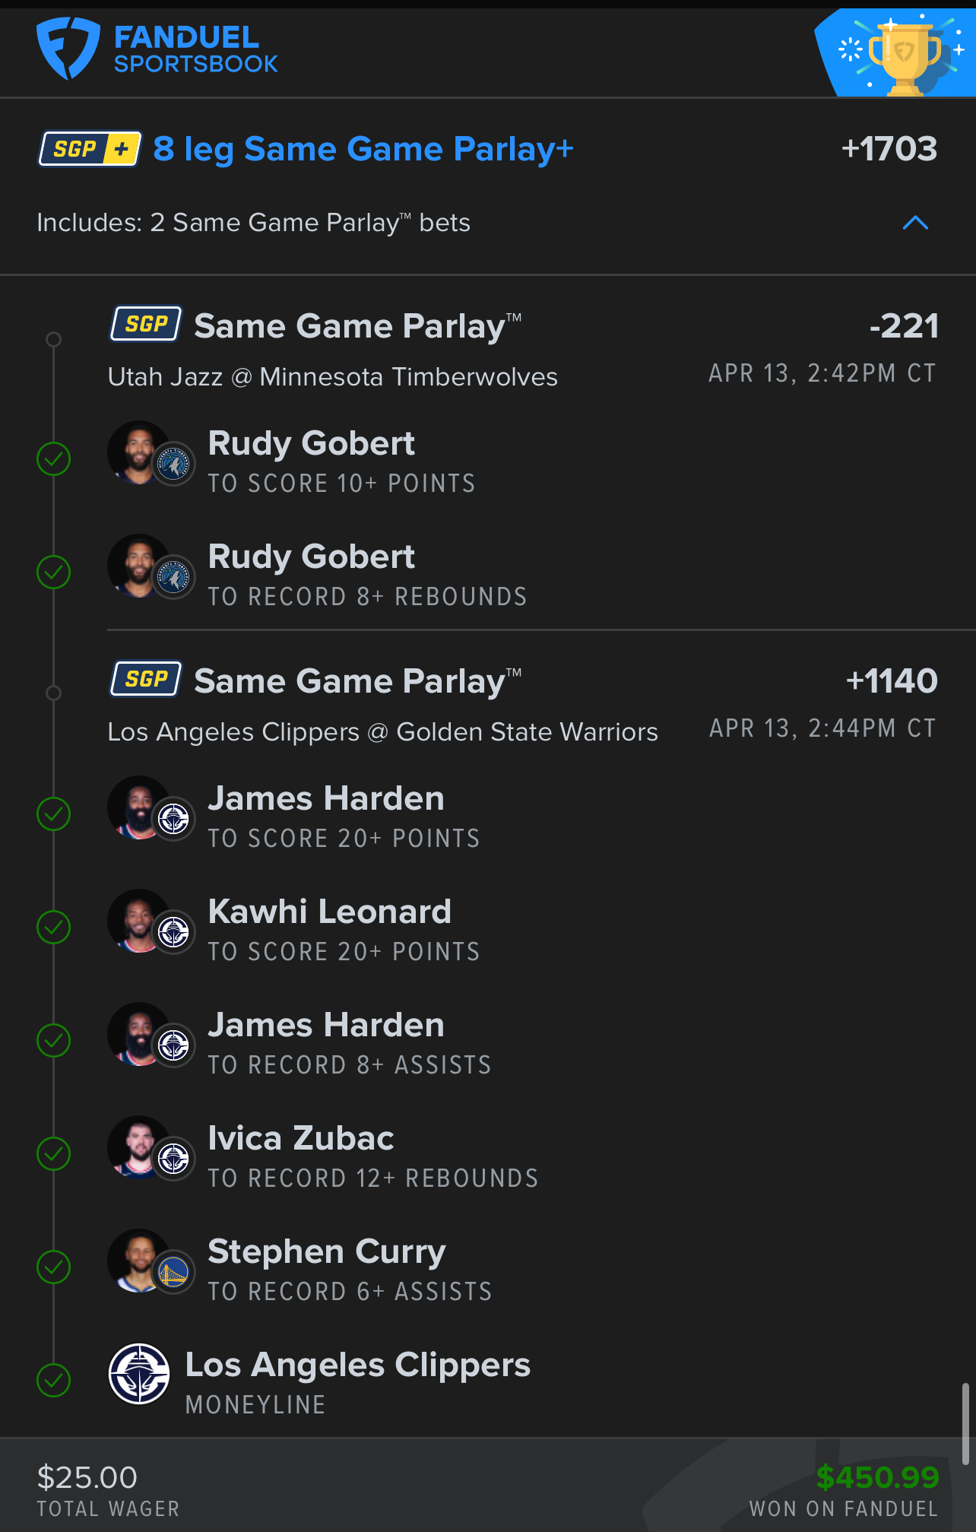
Task: Select James Harden 8+ assists leg
Action: 350,1044
